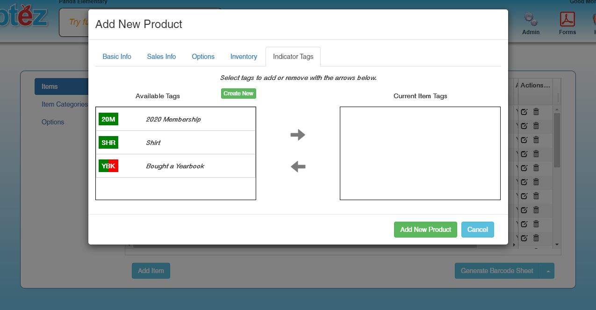Click the first row delete trash icon
The width and height of the screenshot is (596, 310).
coord(536,112)
